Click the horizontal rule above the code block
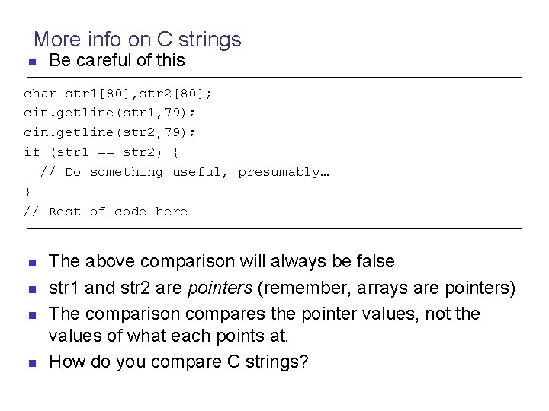The width and height of the screenshot is (549, 411). point(273,78)
